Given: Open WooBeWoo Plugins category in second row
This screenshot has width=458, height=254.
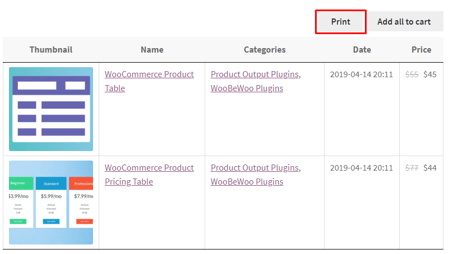Looking at the screenshot, I should [247, 182].
